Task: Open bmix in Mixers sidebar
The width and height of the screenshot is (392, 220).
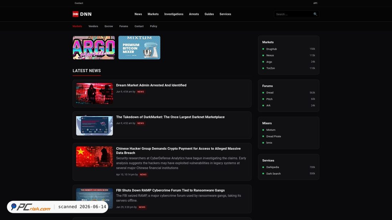Action: pyautogui.click(x=269, y=143)
